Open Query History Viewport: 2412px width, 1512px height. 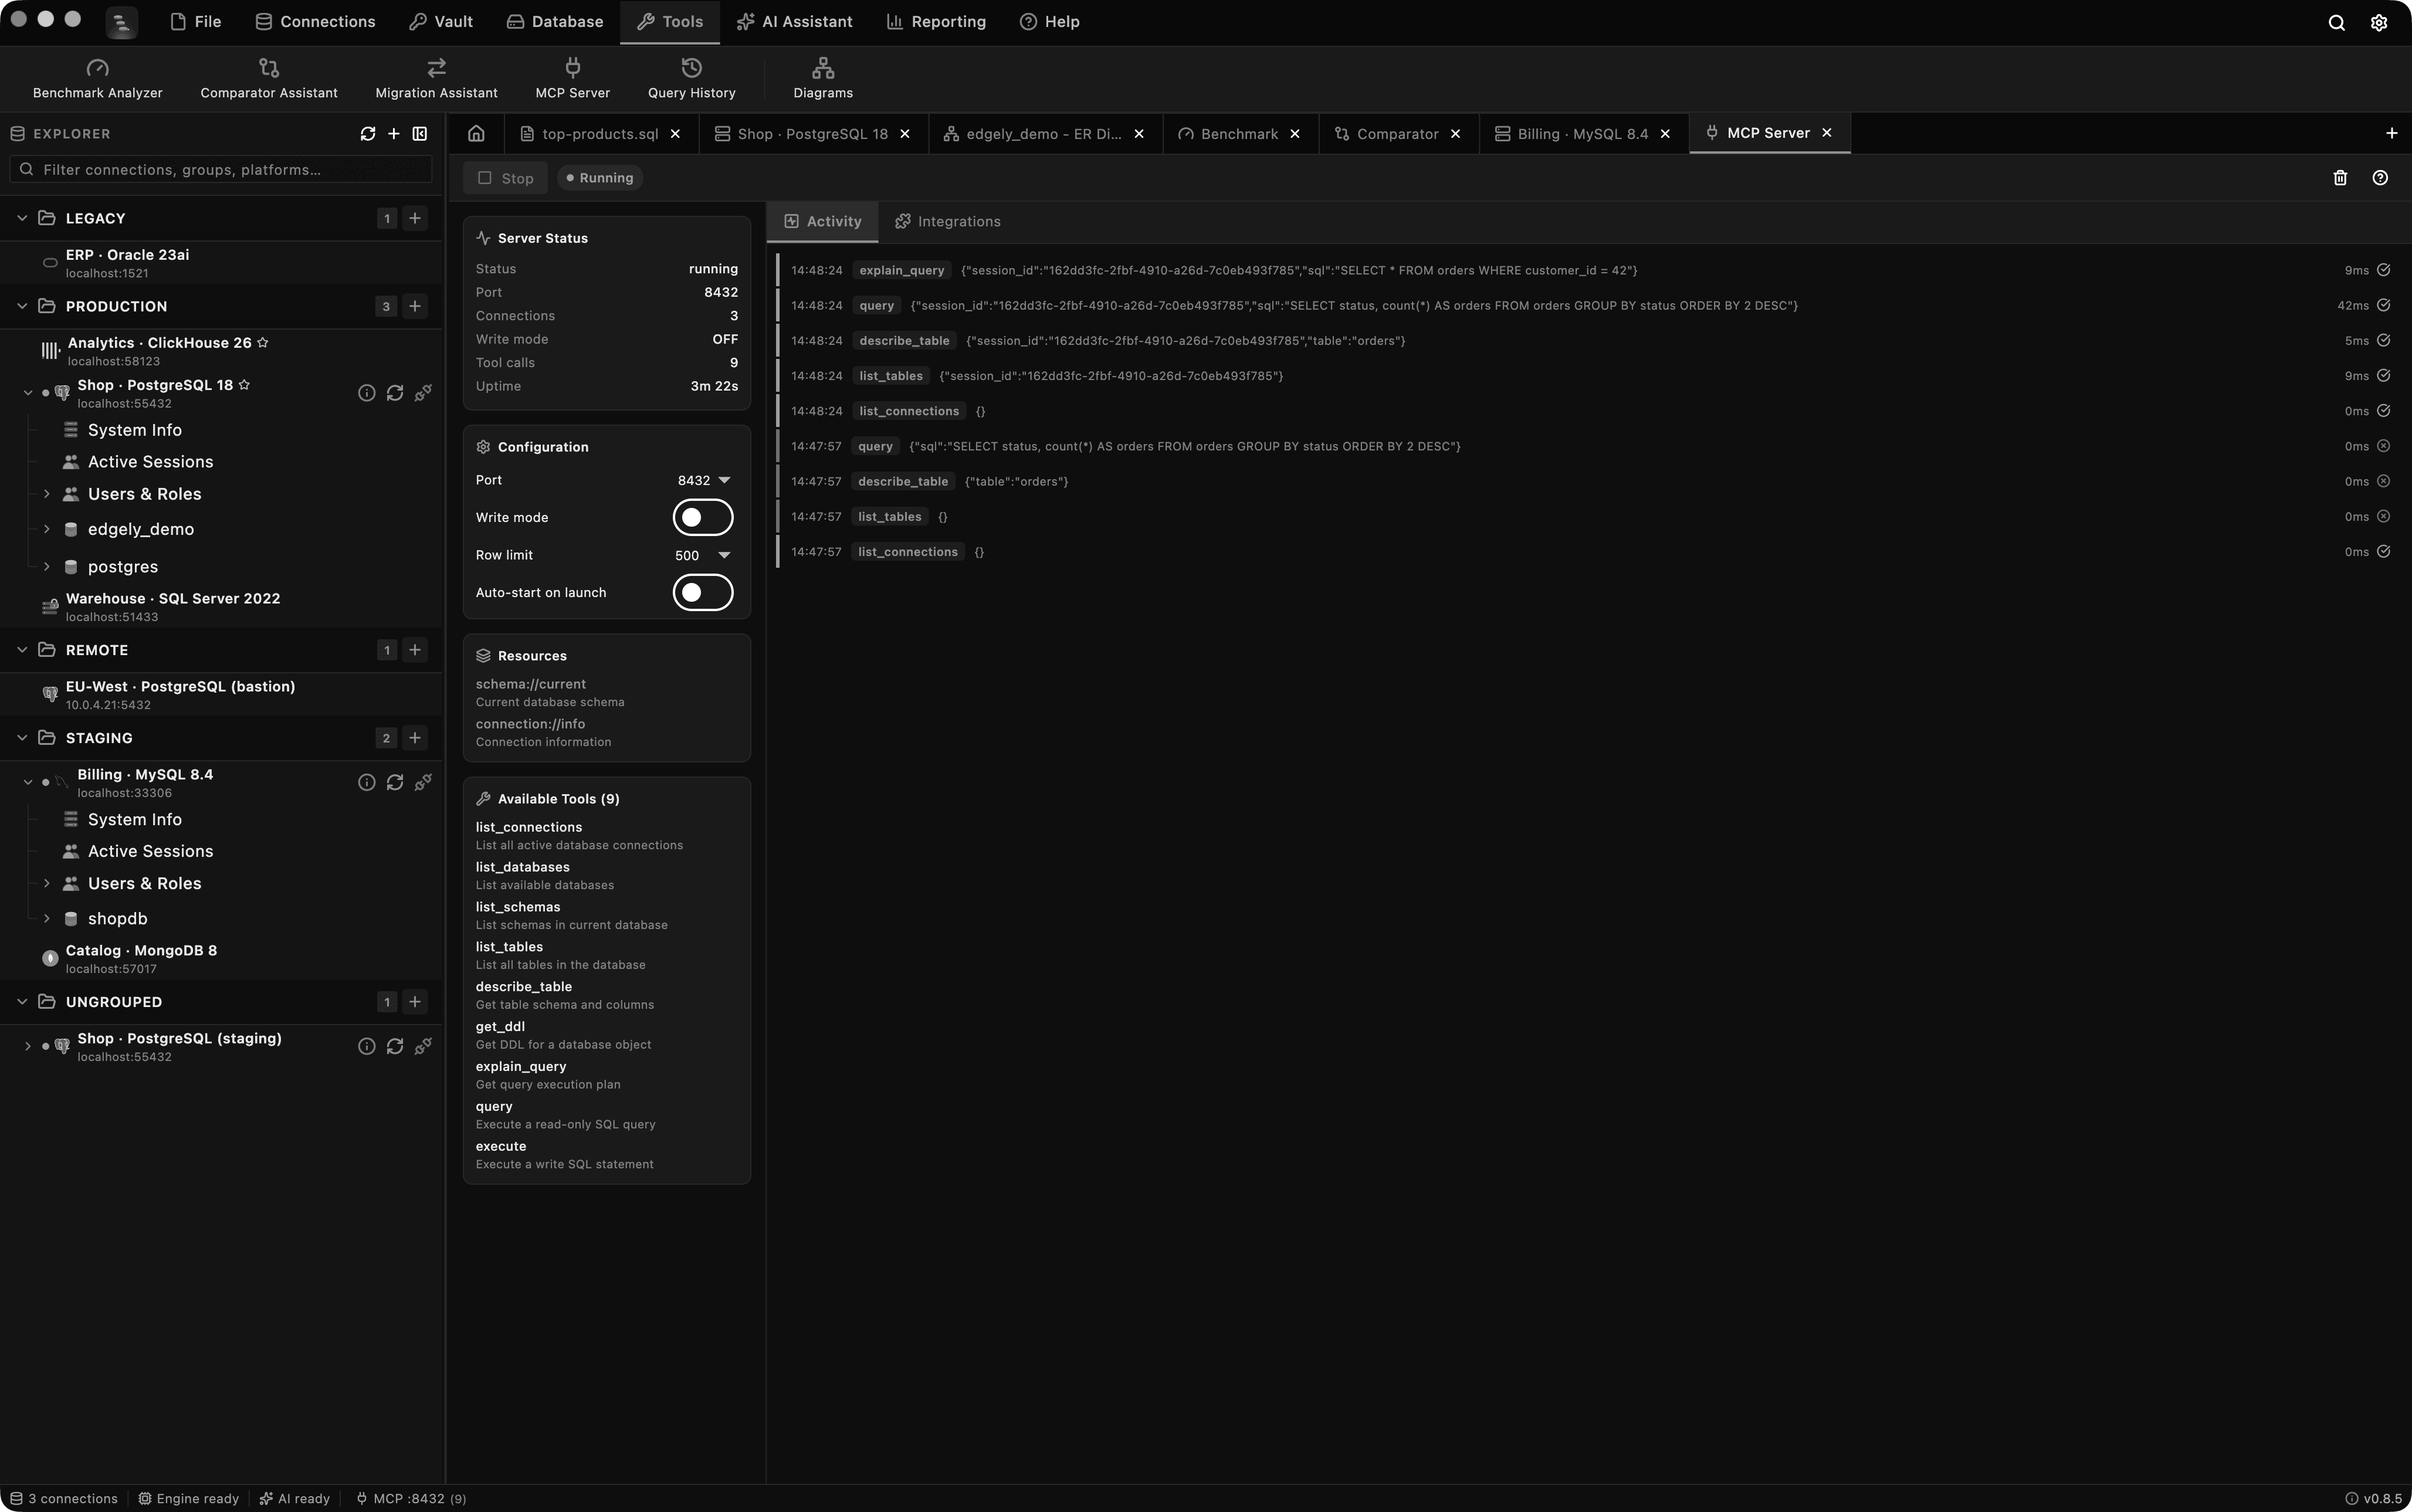tap(691, 79)
